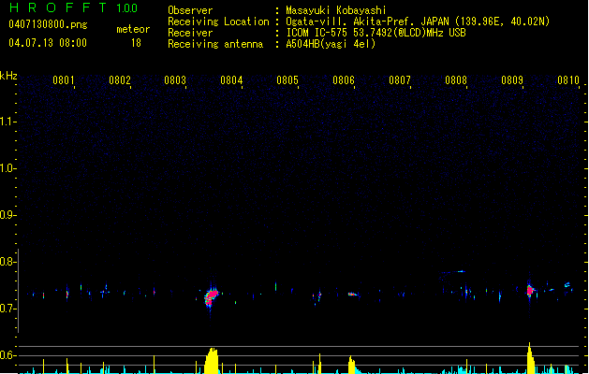The image size is (589, 374).
Task: Click the 'Observer' field label
Action: coord(190,10)
